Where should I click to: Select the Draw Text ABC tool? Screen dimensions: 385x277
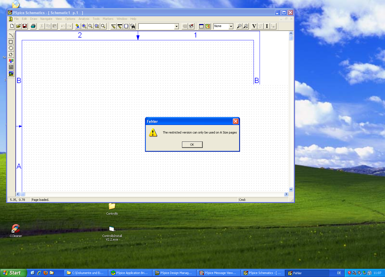11,61
